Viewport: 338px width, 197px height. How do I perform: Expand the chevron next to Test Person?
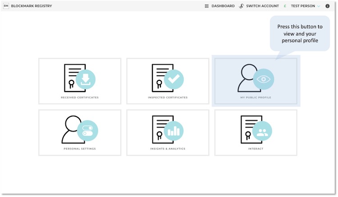point(319,6)
